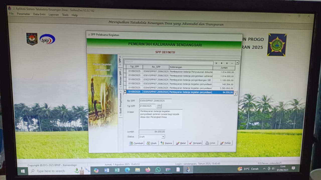Click the Jumlah column header

click(x=224, y=68)
